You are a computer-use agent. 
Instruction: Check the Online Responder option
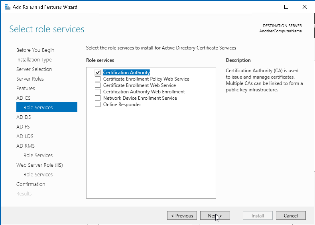[98, 105]
